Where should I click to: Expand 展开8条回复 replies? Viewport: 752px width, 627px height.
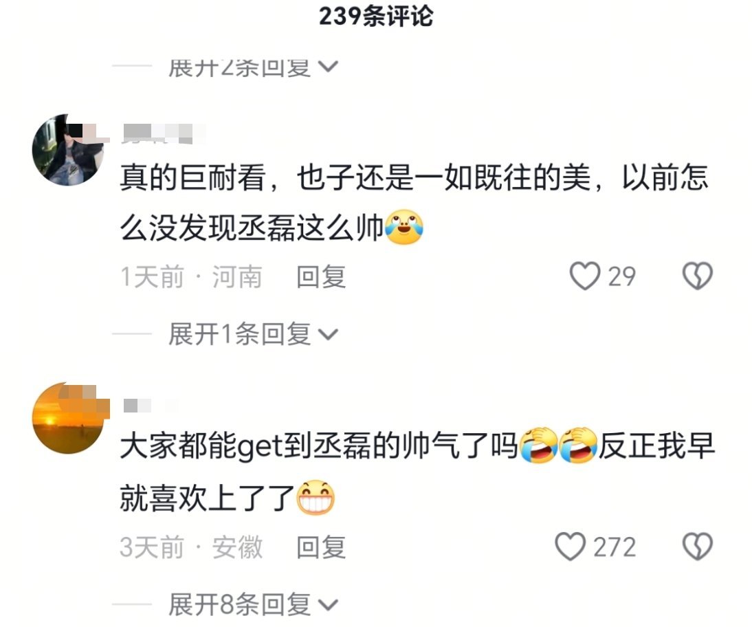253,604
